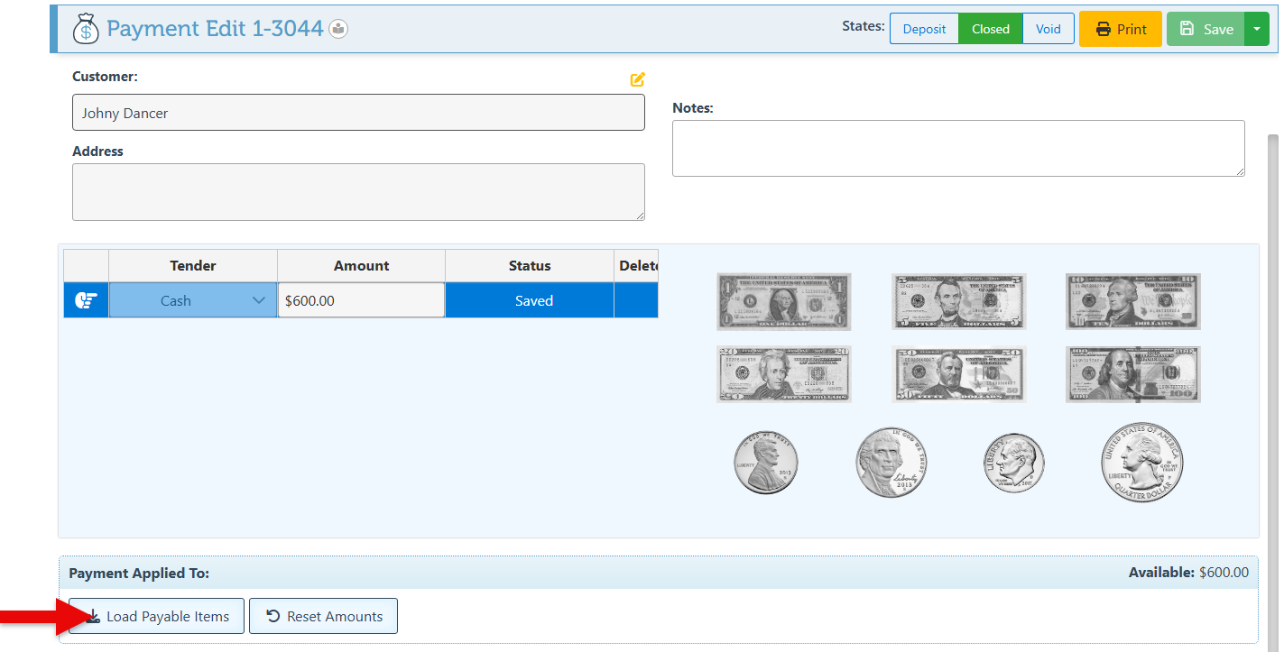
Task: Click the small badge icon beside Payment Edit title
Action: 338,29
